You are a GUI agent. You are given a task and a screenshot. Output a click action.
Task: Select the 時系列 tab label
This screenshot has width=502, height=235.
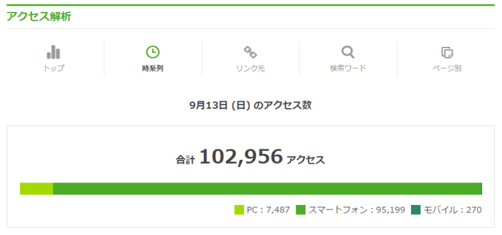click(152, 68)
